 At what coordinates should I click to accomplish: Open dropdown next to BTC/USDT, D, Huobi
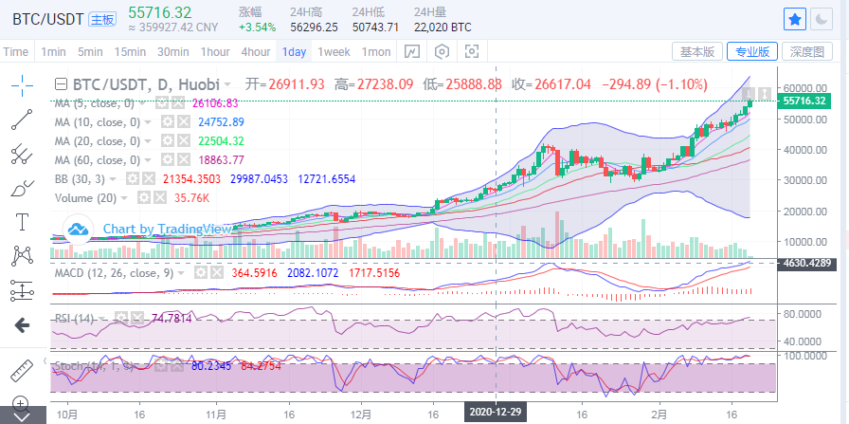point(228,84)
